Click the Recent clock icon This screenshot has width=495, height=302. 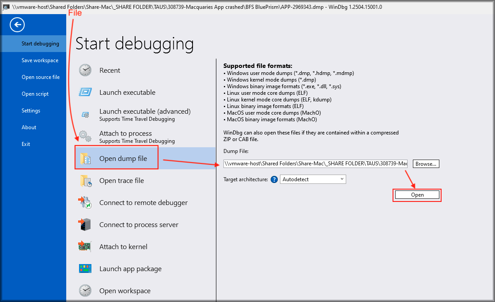(x=85, y=70)
